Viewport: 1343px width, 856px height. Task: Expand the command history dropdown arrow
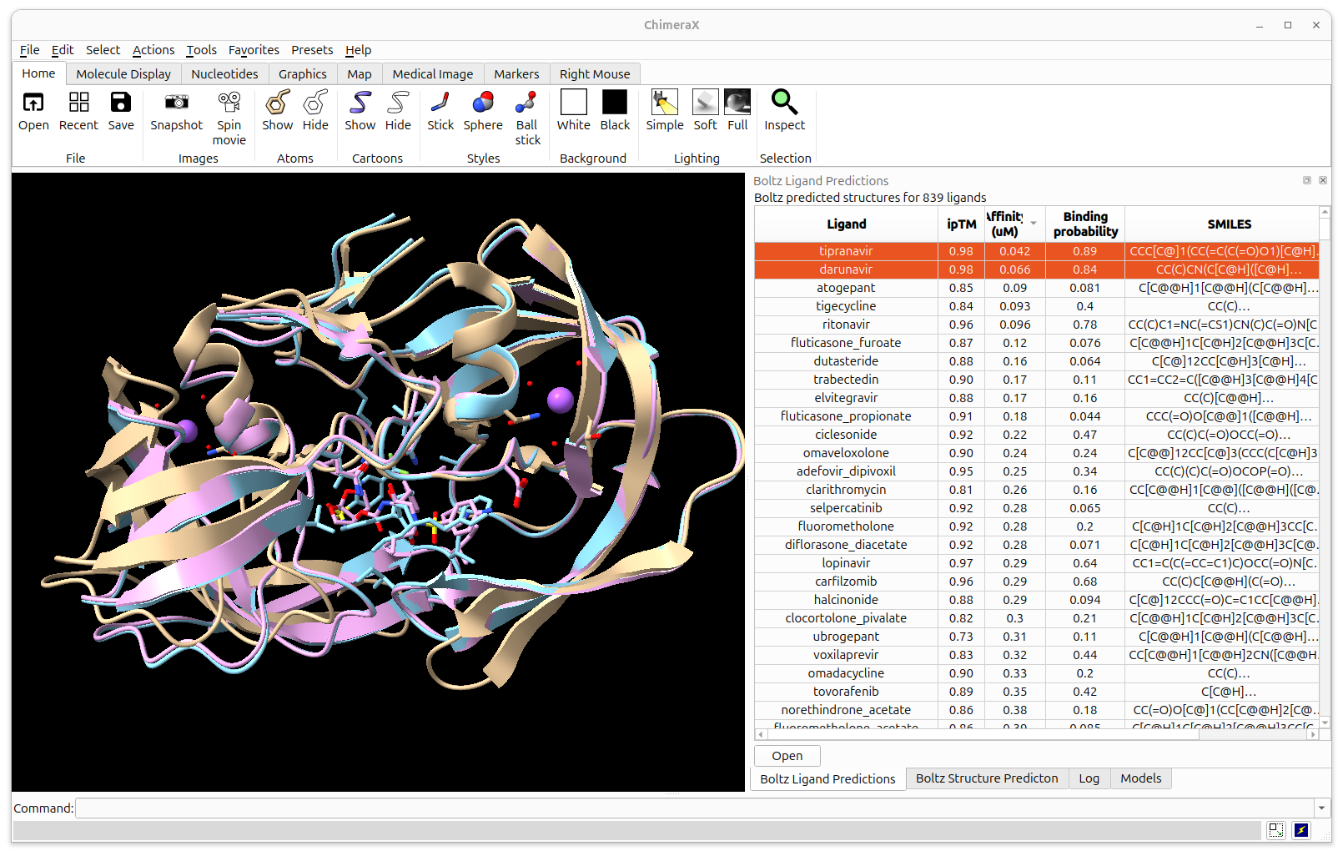coord(1321,808)
